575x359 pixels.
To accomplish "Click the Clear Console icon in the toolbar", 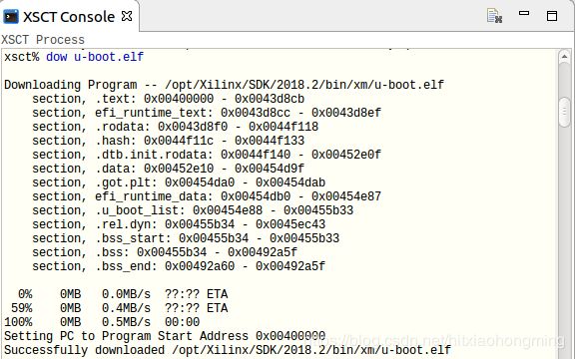I will (x=495, y=16).
